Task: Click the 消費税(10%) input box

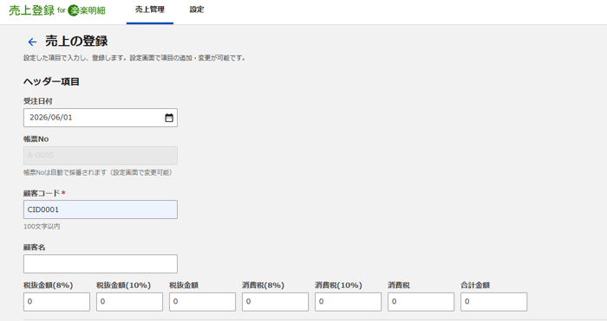Action: pos(348,302)
